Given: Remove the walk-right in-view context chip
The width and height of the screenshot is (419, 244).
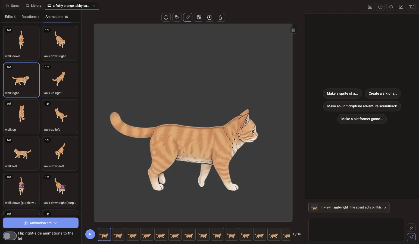Looking at the screenshot, I should pos(385,208).
